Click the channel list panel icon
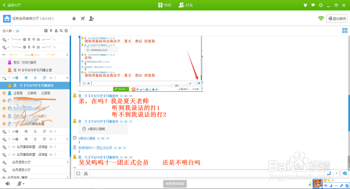Screen dimensions: 350x189 pyautogui.click(x=46, y=31)
